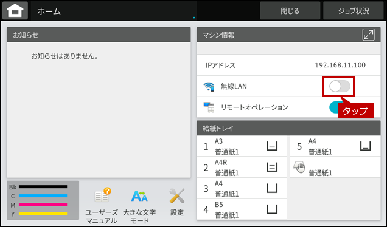Open the ユーザーズマニュアル book icon
This screenshot has width=387, height=227.
tap(103, 195)
